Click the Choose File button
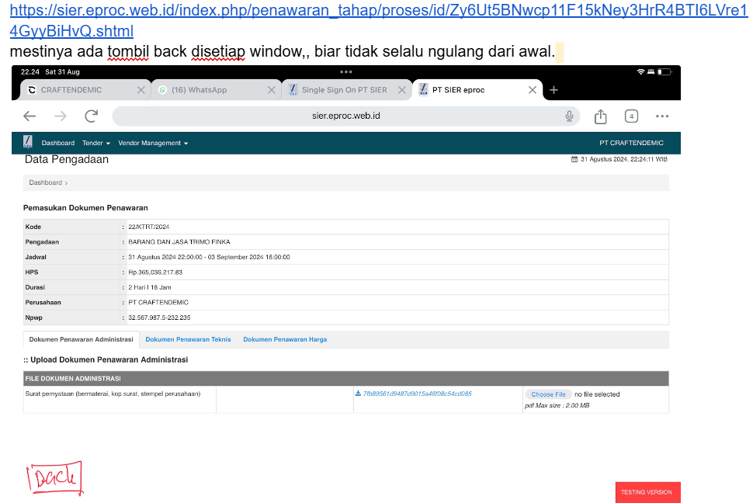The width and height of the screenshot is (753, 503). click(548, 394)
